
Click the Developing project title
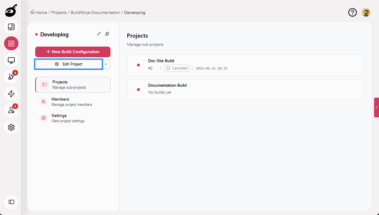tap(54, 34)
